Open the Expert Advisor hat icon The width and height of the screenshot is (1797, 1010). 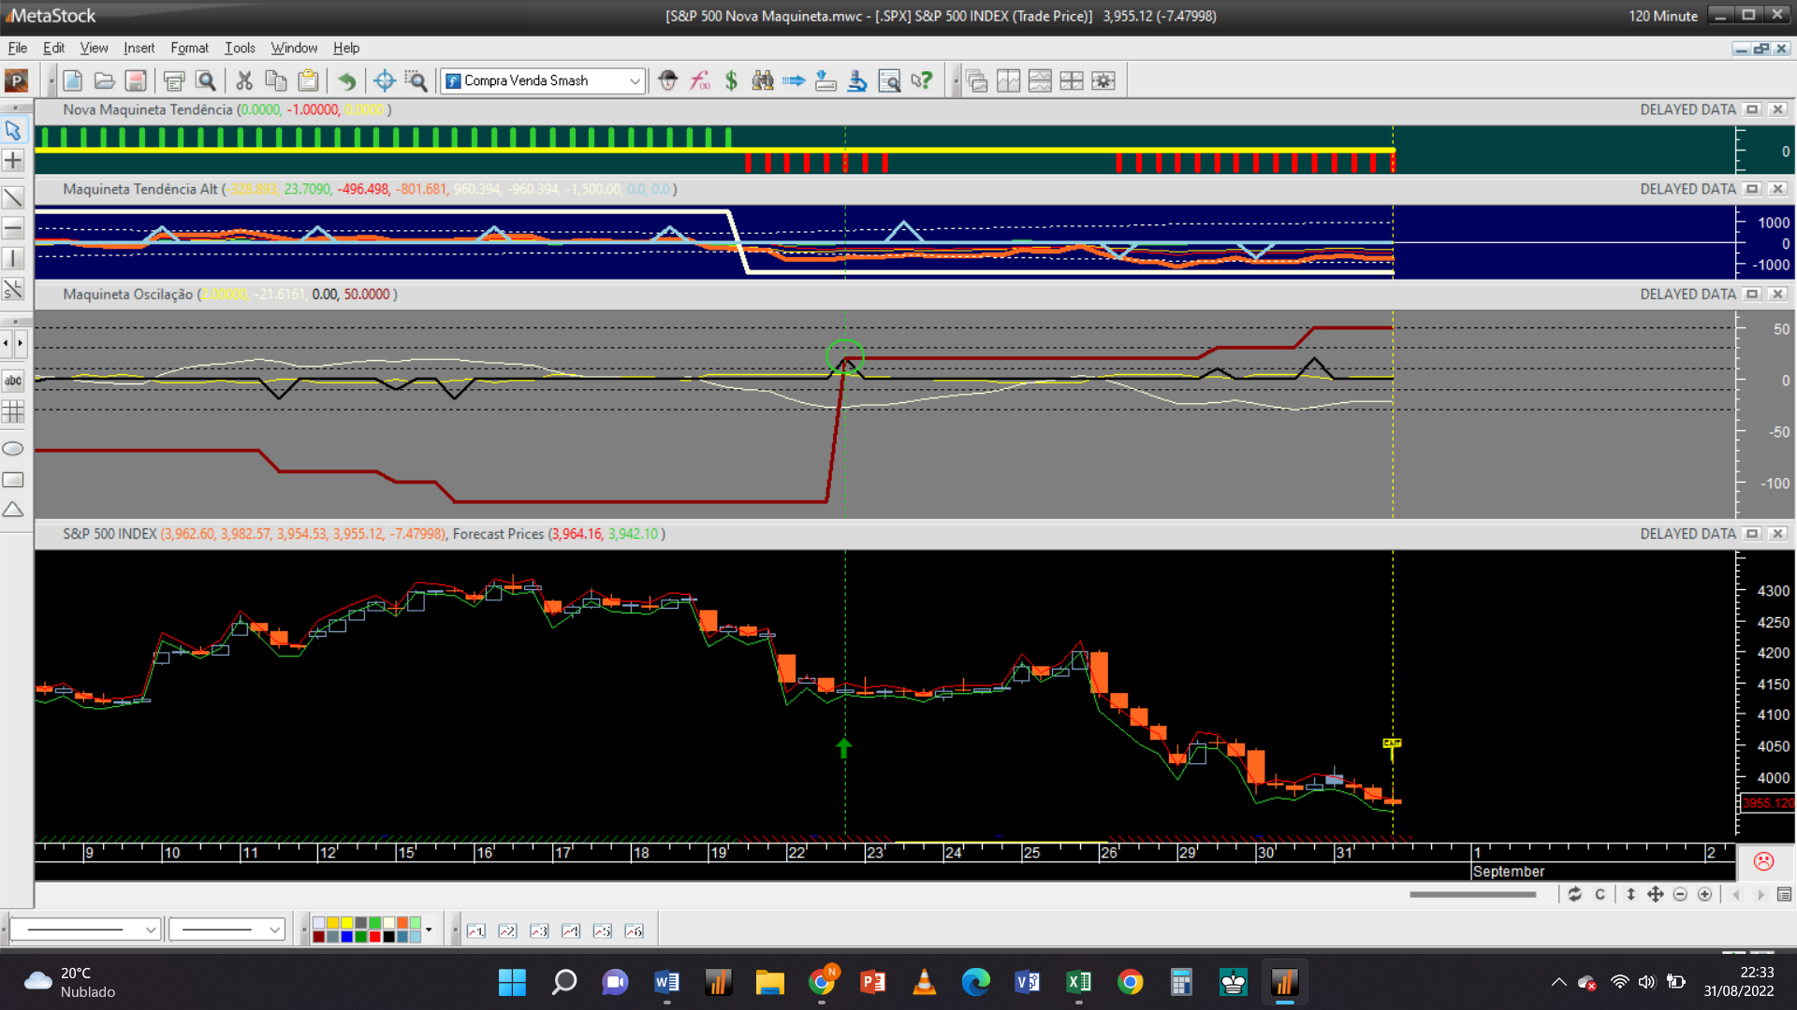[x=667, y=81]
